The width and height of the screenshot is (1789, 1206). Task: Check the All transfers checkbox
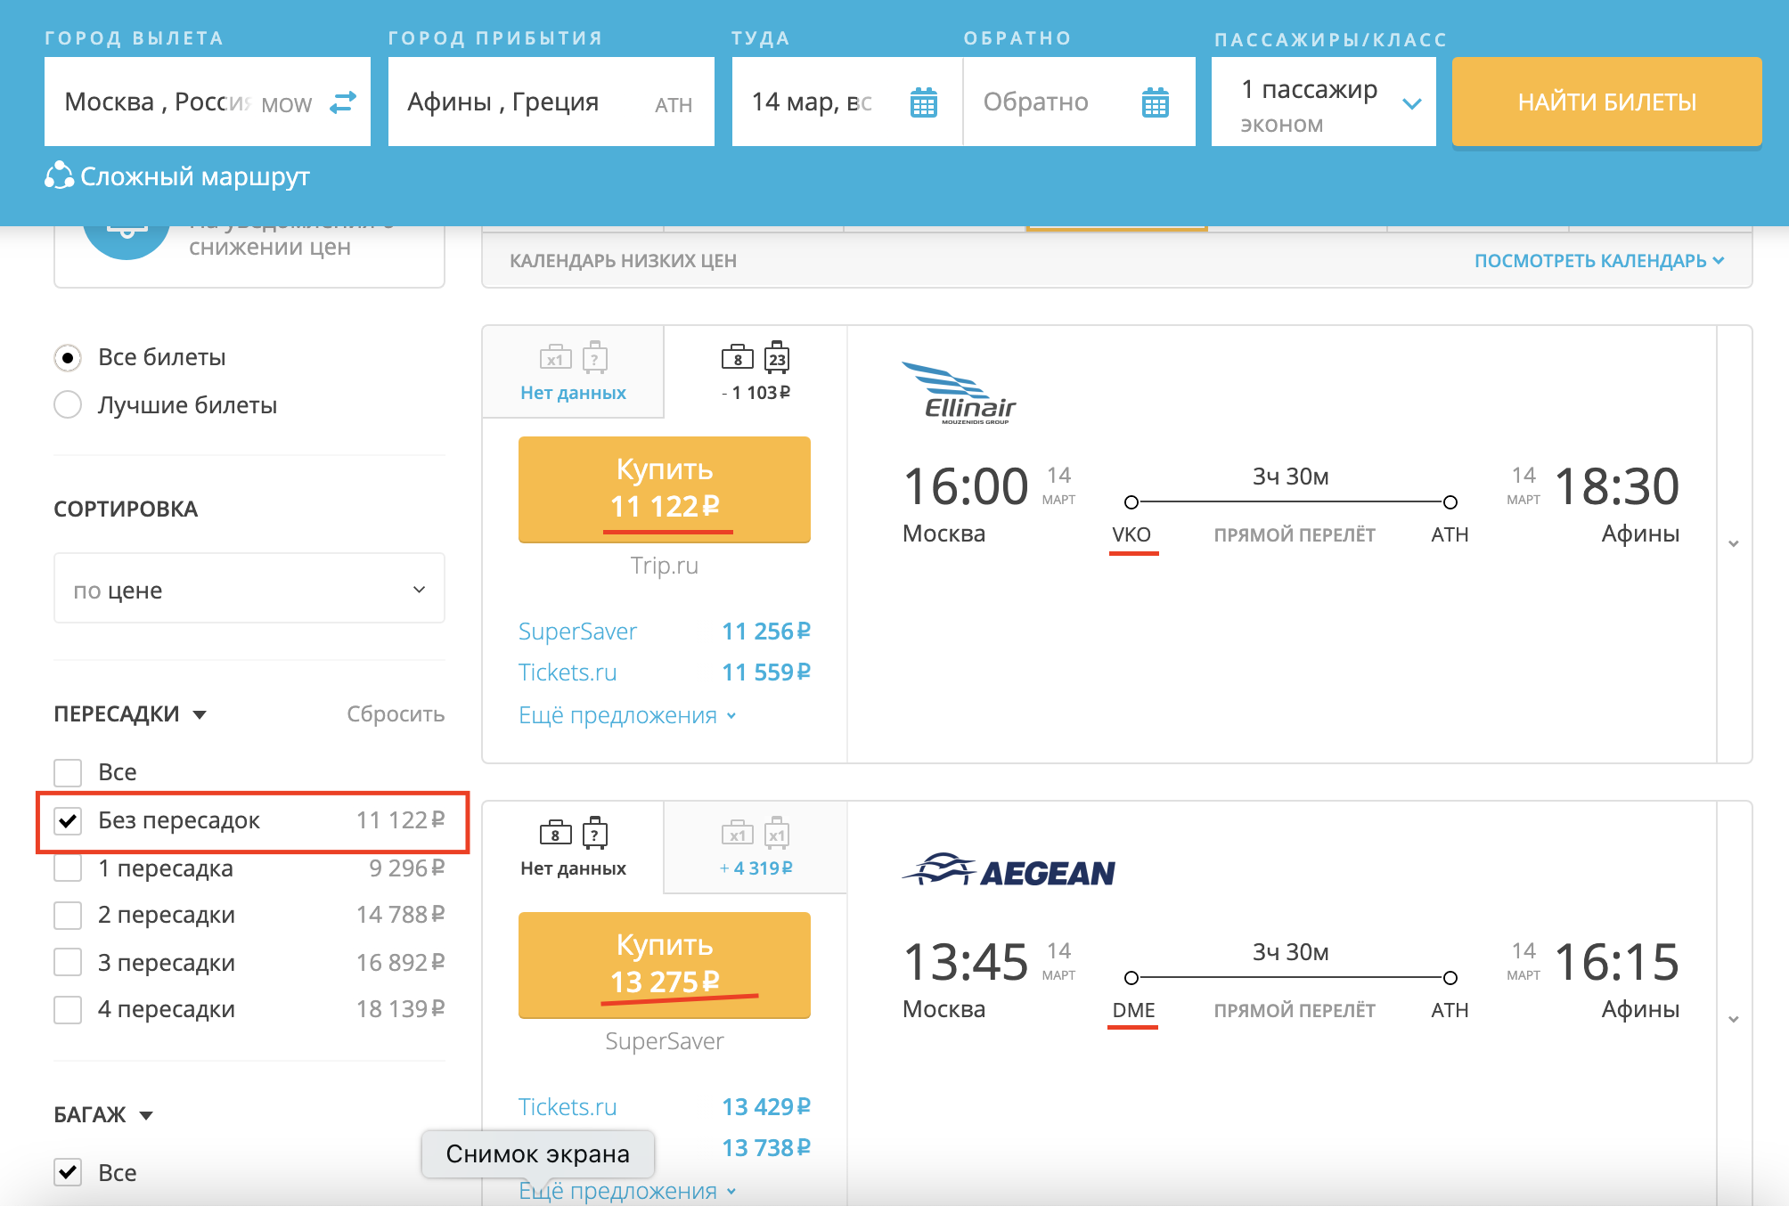68,772
